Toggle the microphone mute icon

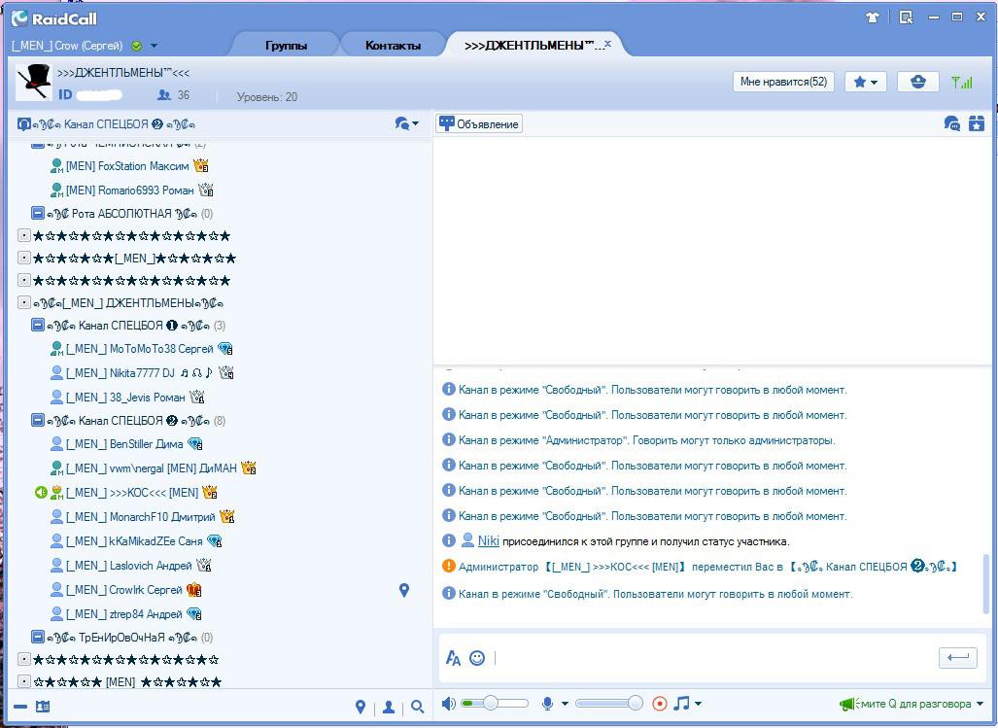pos(547,703)
